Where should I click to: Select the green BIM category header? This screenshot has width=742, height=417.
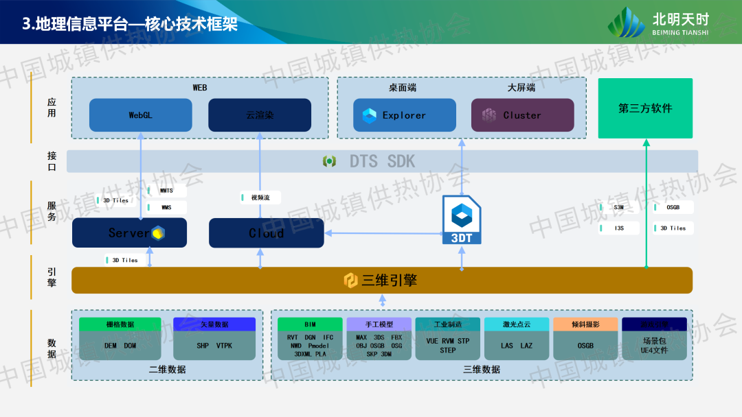coord(310,324)
